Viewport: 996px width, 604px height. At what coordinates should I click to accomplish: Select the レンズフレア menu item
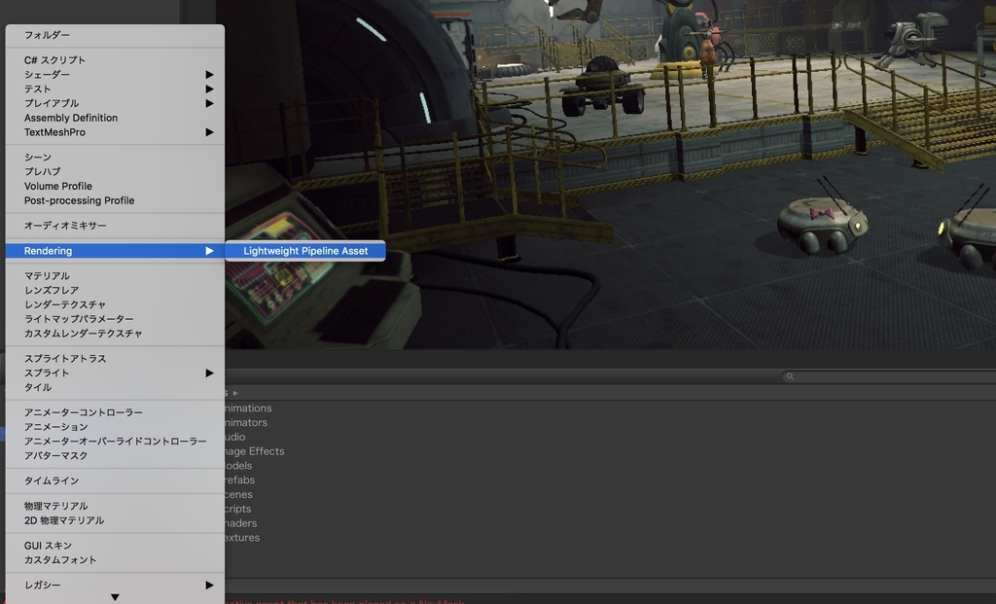[x=115, y=290]
